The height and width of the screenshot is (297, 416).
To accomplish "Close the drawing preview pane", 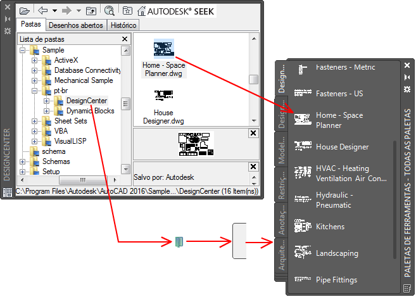I will [x=253, y=133].
